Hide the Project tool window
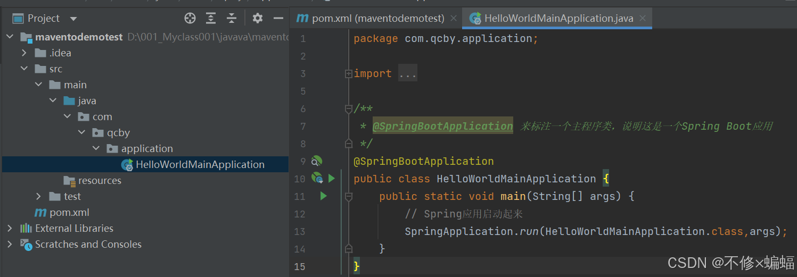 click(278, 19)
